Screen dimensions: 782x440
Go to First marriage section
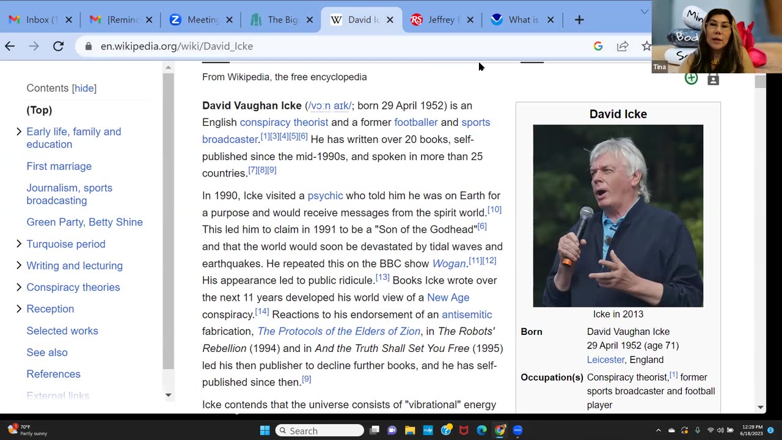(x=59, y=166)
